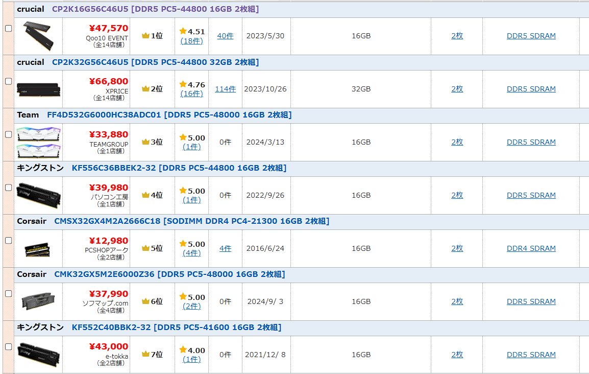589x374 pixels.
Task: Click DDR4 SDRAM spec link
Action: pos(531,248)
